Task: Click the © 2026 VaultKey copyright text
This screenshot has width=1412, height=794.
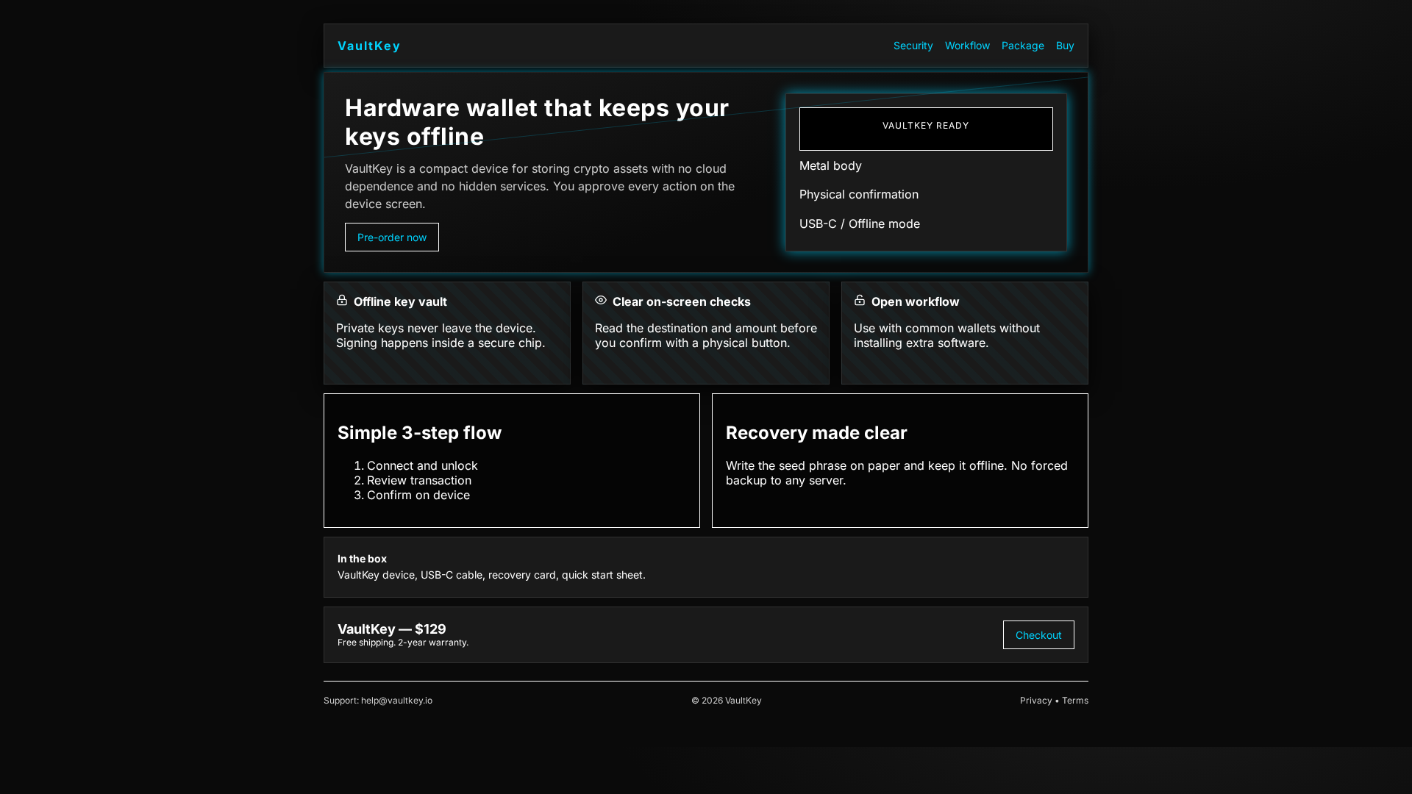Action: 727,701
